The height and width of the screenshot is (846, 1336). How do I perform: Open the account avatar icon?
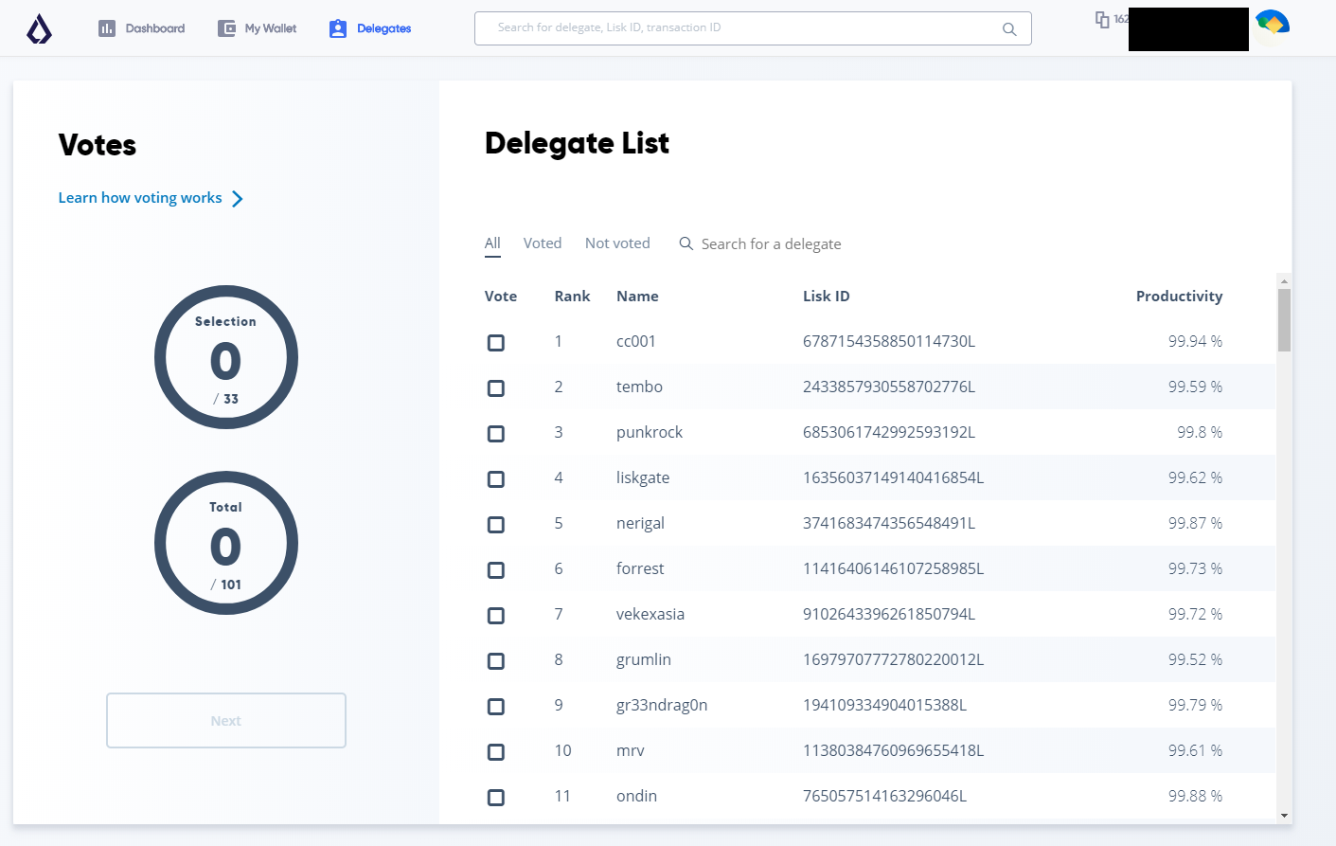(1272, 26)
